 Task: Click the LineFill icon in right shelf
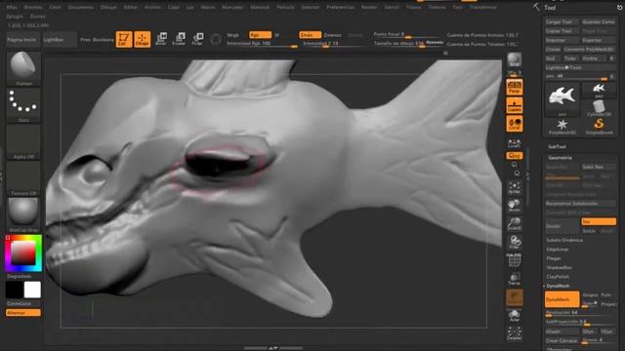(x=515, y=143)
